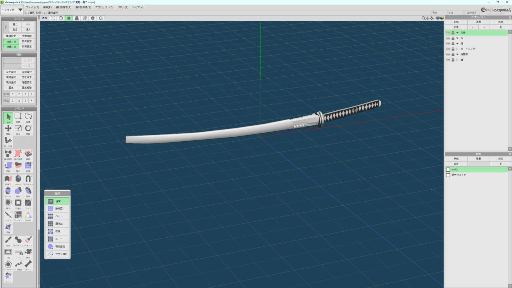The width and height of the screenshot is (512, 288).
Task: Activate the Move (移動) tool
Action: tap(8, 130)
